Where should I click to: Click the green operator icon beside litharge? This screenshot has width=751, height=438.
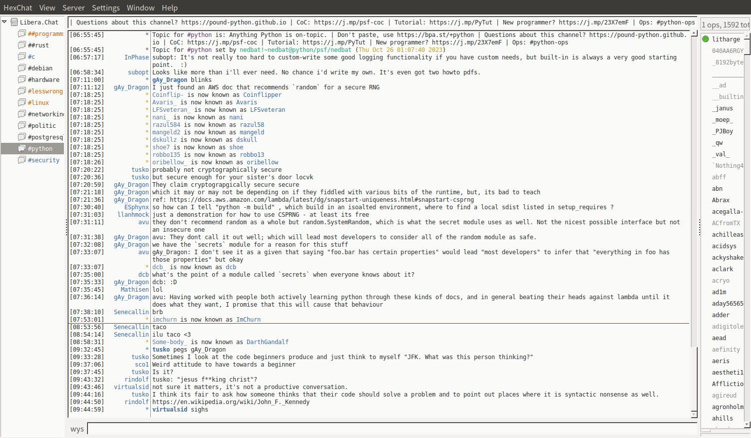coord(706,39)
